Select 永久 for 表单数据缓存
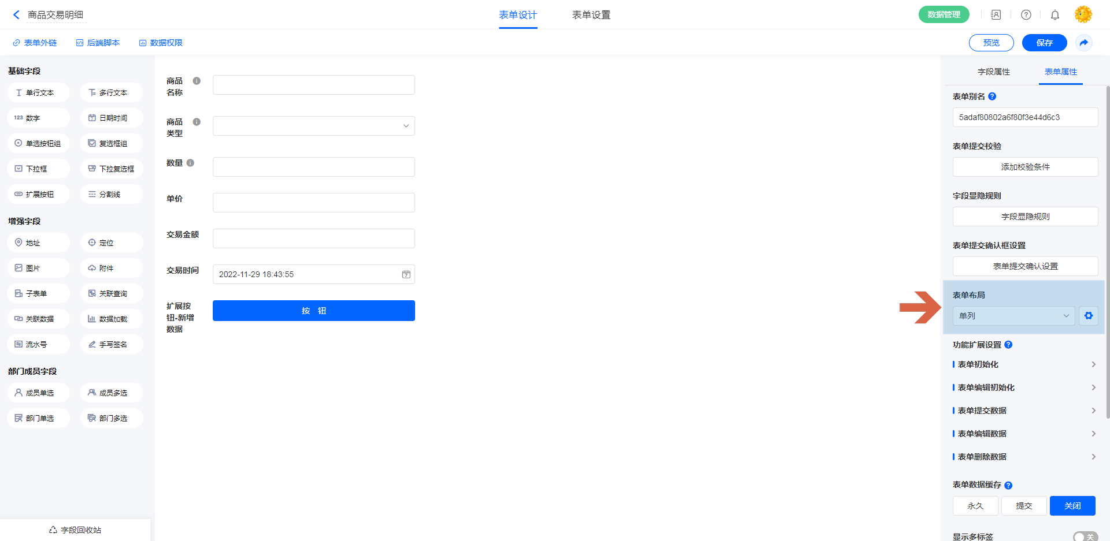The height and width of the screenshot is (541, 1110). point(975,506)
